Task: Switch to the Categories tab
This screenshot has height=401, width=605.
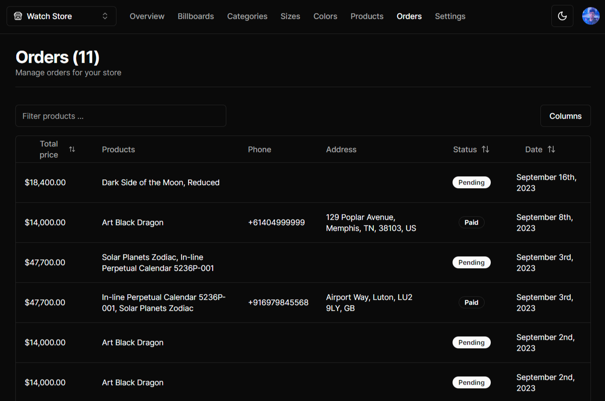Action: 247,16
